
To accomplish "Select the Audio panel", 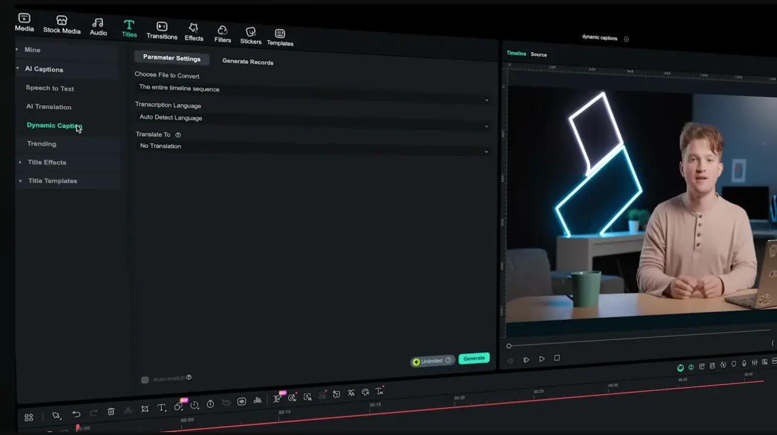I will 98,26.
